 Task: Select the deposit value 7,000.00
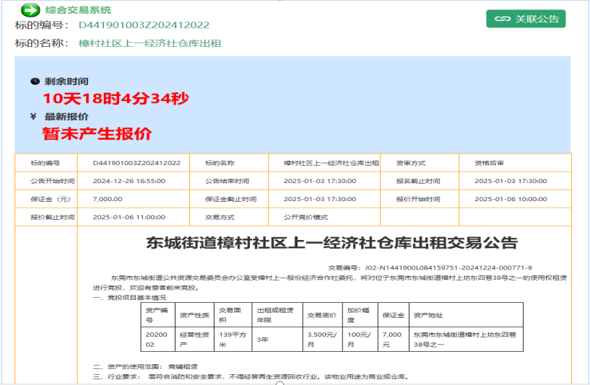pyautogui.click(x=108, y=199)
